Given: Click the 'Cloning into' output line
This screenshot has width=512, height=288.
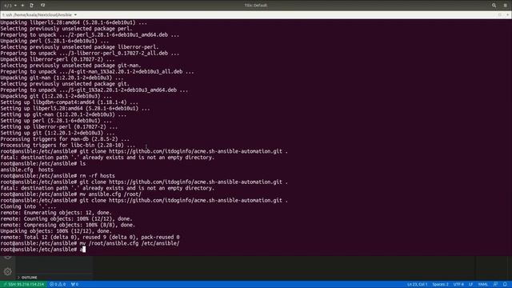Looking at the screenshot, I should pyautogui.click(x=28, y=206).
